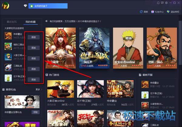Add 三国乱世 to favorites with 添加
182x127 pixels.
click(x=34, y=69)
